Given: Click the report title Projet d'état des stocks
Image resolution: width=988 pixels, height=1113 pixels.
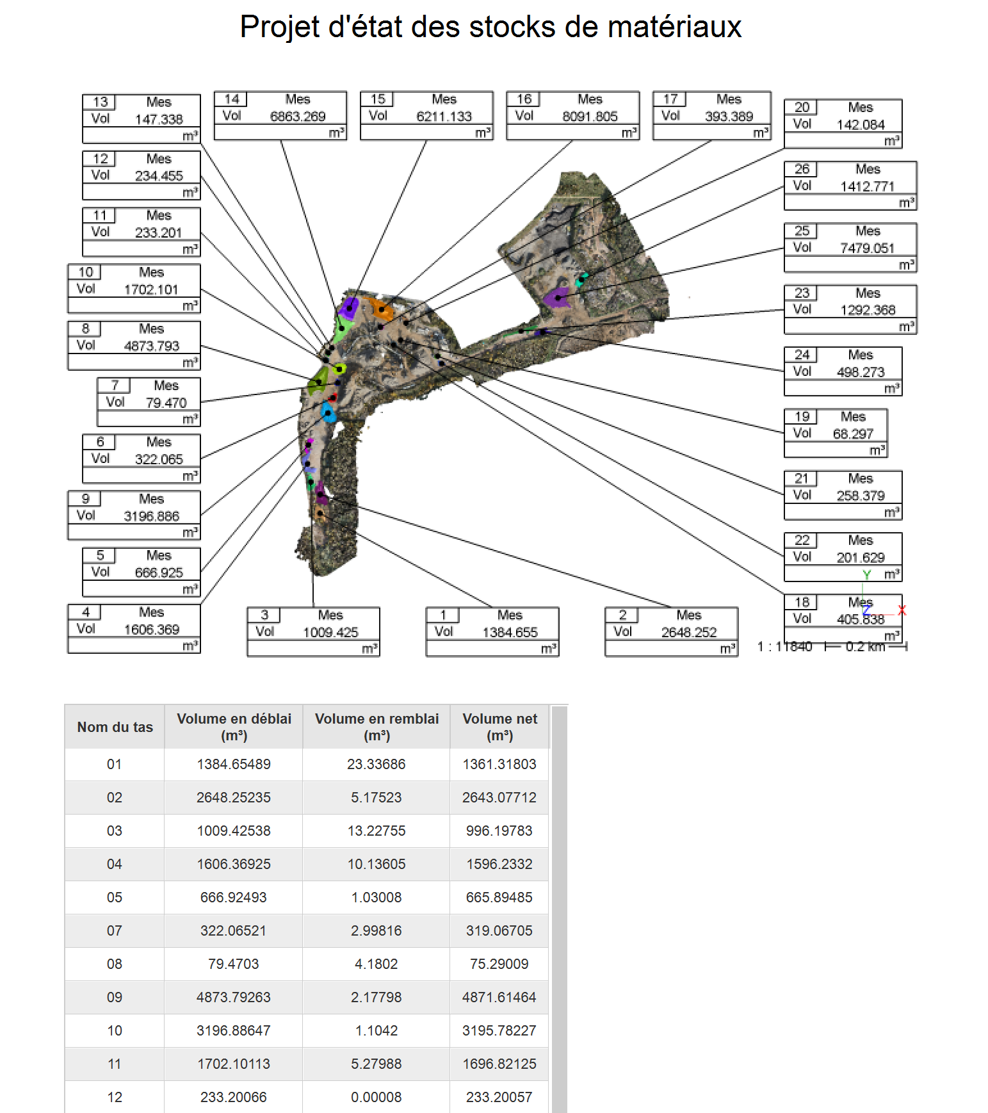Looking at the screenshot, I should pos(490,27).
